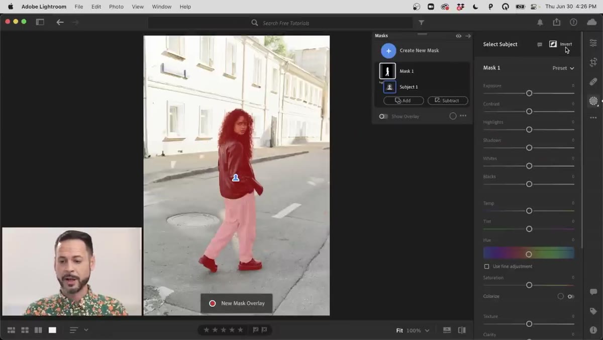The image size is (603, 340).
Task: Open the three-dot menu in right toolbar
Action: 593,118
